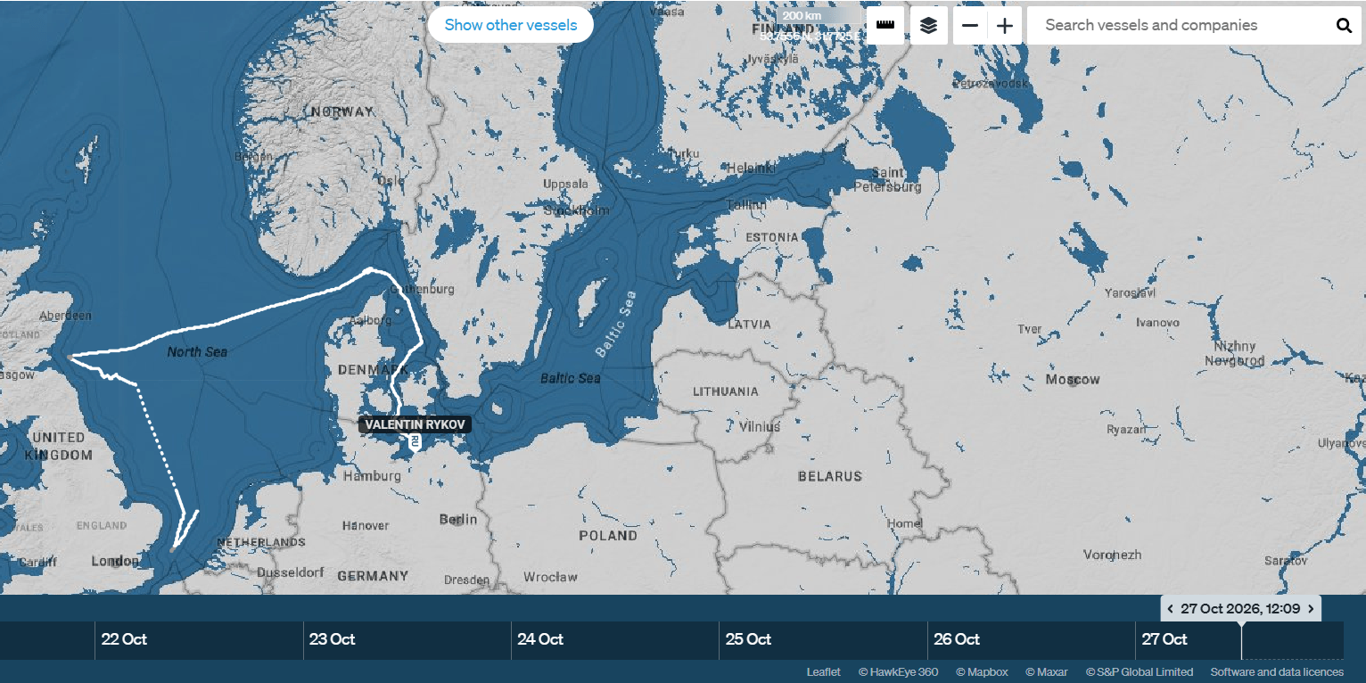This screenshot has width=1366, height=683.
Task: Select 26 Oct on the timeline
Action: tap(957, 639)
